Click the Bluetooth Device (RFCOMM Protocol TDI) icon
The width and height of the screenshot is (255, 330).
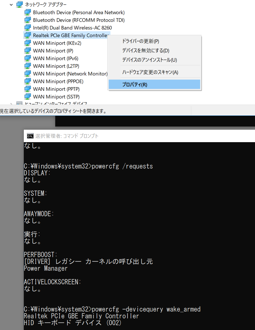[27, 20]
